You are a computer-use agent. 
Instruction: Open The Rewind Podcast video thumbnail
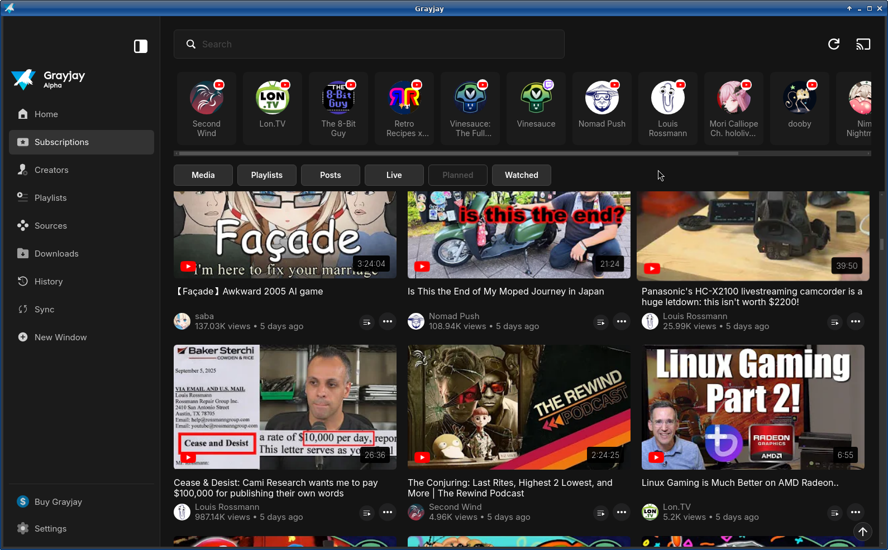(x=519, y=407)
